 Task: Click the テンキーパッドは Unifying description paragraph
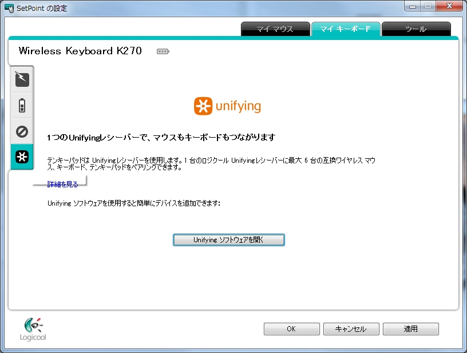(x=211, y=164)
